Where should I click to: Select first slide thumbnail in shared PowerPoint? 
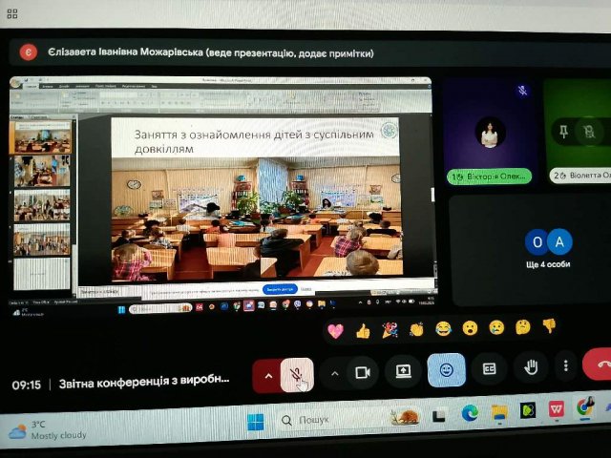click(x=42, y=136)
